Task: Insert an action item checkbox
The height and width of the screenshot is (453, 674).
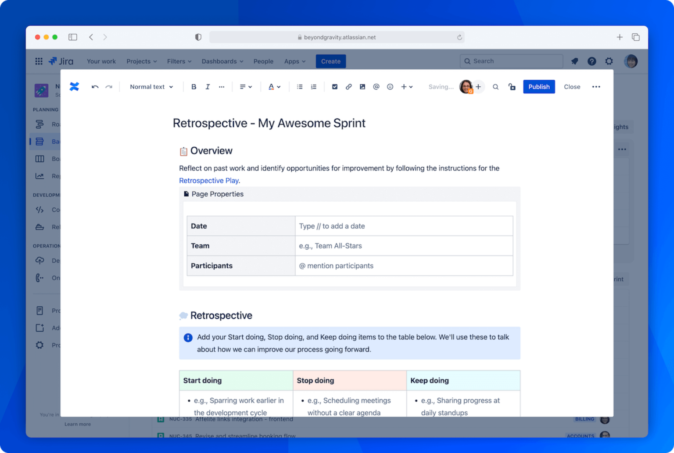Action: (x=335, y=86)
